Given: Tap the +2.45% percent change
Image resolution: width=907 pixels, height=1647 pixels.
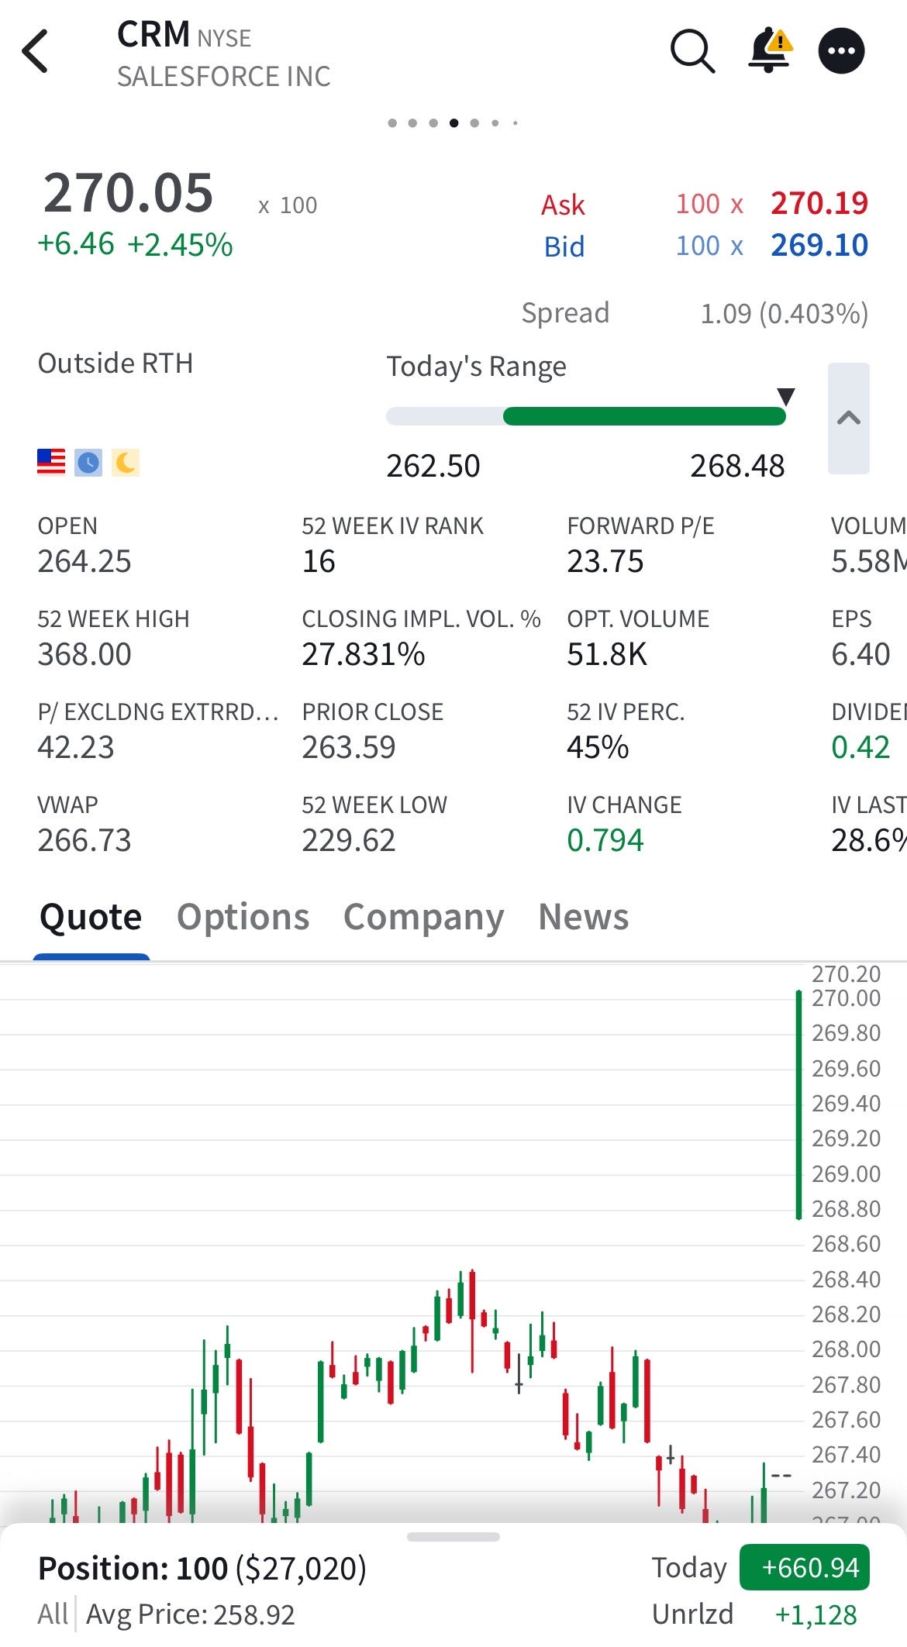Looking at the screenshot, I should pyautogui.click(x=180, y=244).
